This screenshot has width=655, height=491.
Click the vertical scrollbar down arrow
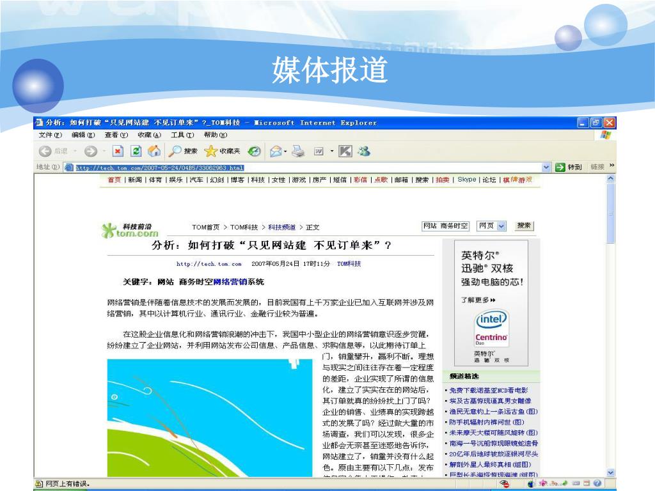611,472
